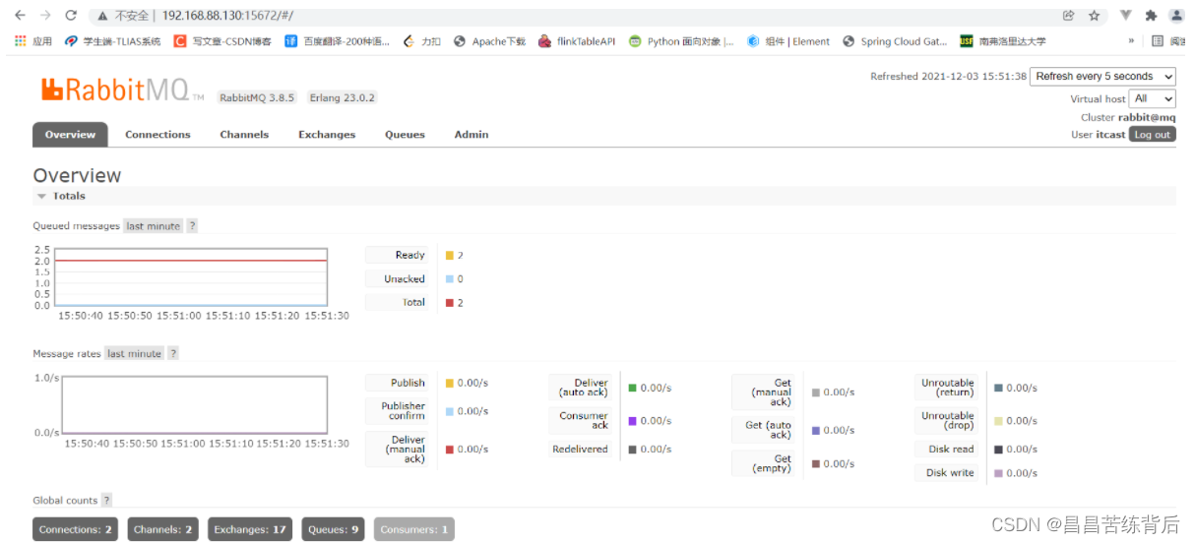Change Message rates last minute range
The width and height of the screenshot is (1195, 543).
point(134,353)
